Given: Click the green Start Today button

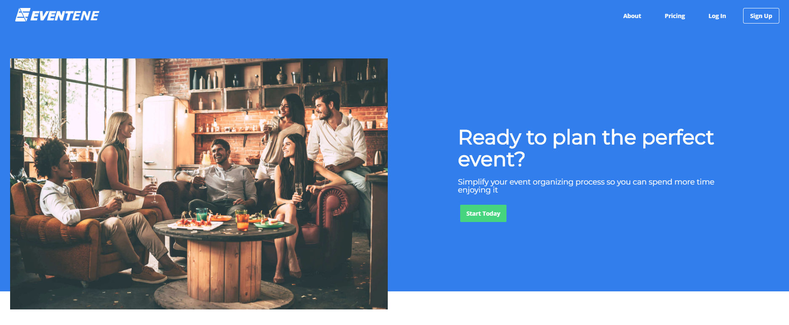Looking at the screenshot, I should (483, 214).
